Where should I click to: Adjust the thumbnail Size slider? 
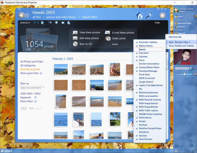point(38,109)
